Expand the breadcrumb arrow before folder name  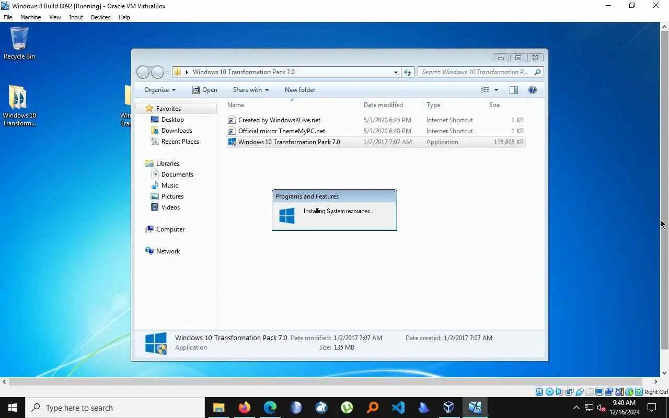[x=187, y=72]
